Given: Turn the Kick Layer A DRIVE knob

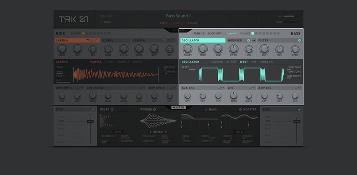Looking at the screenshot, I should coord(62,49).
